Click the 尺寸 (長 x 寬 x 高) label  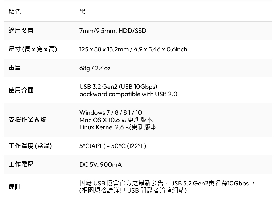(x=33, y=49)
